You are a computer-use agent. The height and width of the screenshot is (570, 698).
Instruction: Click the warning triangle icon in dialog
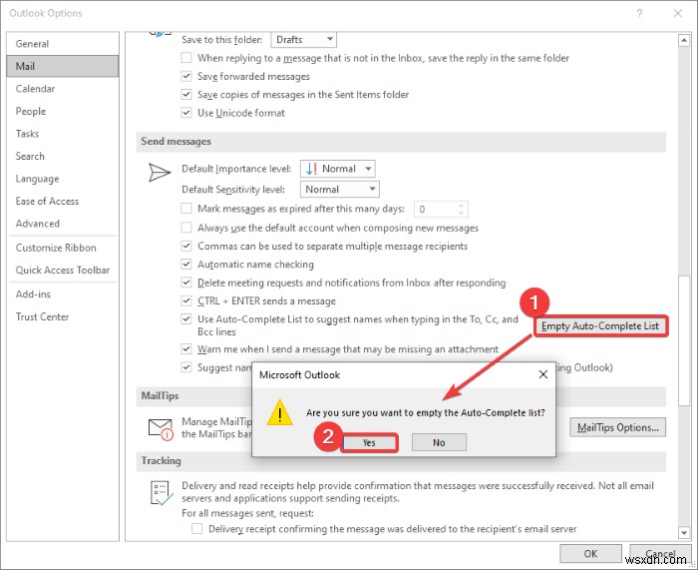pos(279,412)
